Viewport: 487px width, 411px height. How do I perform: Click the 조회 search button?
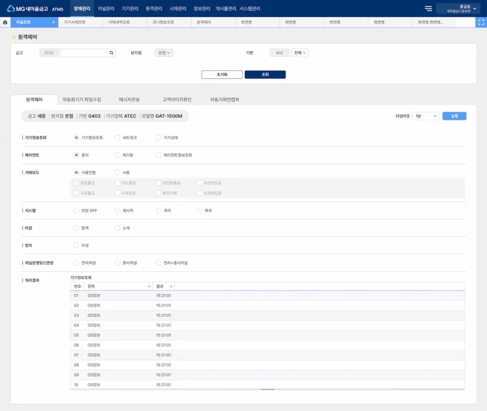click(265, 75)
